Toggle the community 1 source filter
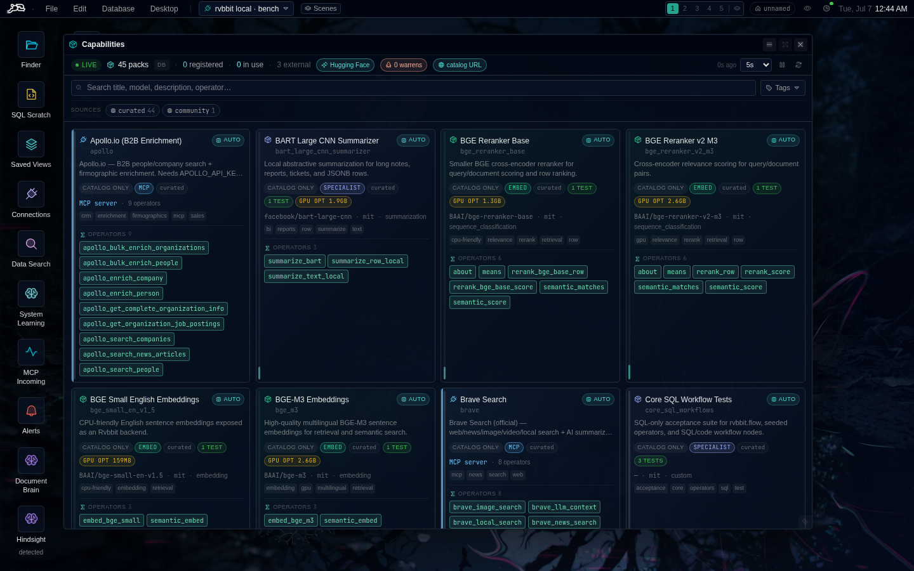Screen dimensions: 914x571 [191, 110]
